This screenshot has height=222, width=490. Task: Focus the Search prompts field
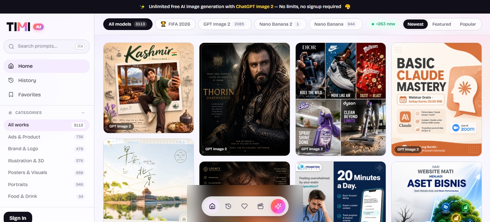point(46,46)
